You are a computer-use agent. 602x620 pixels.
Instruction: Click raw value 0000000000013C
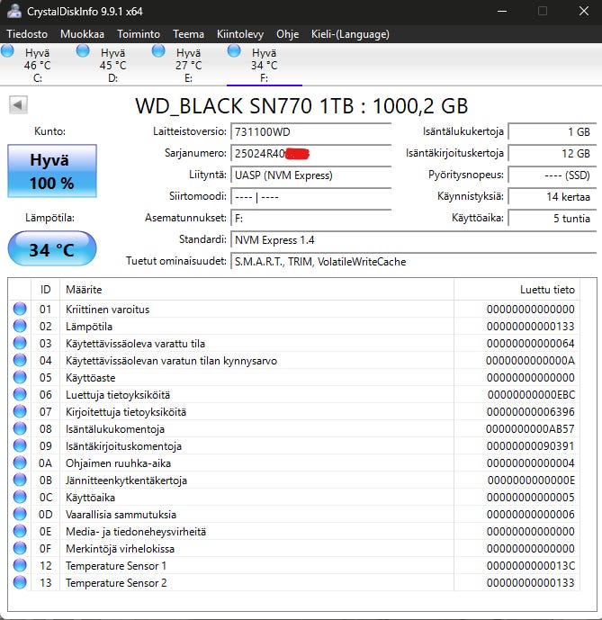531,566
